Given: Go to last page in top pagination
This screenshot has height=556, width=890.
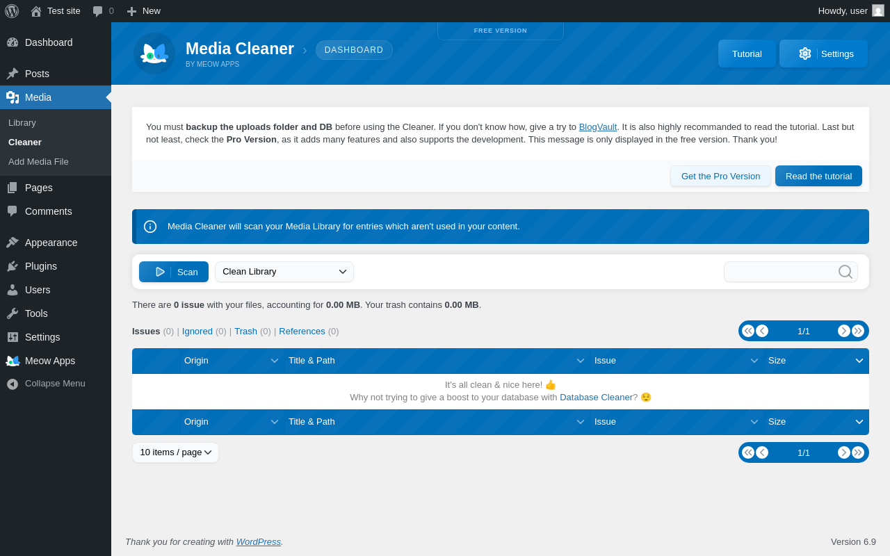Looking at the screenshot, I should point(858,331).
